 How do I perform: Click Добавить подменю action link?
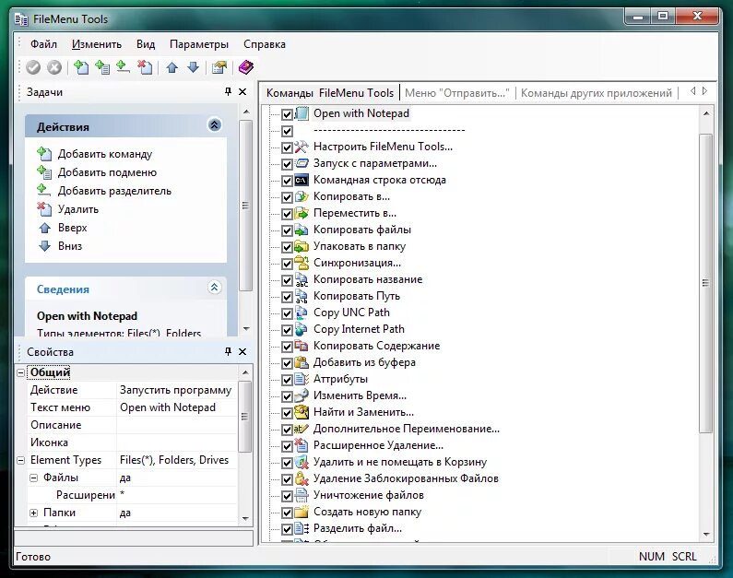[107, 172]
